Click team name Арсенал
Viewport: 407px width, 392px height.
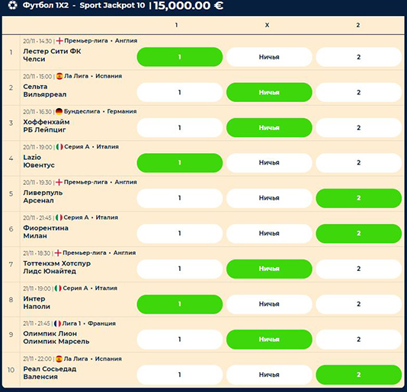pyautogui.click(x=38, y=201)
